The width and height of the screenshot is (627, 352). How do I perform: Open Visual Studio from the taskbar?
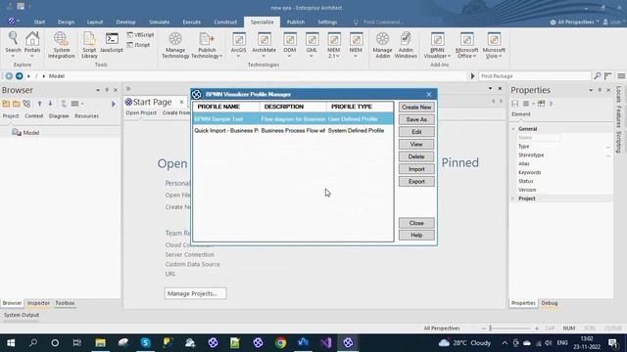(326, 342)
